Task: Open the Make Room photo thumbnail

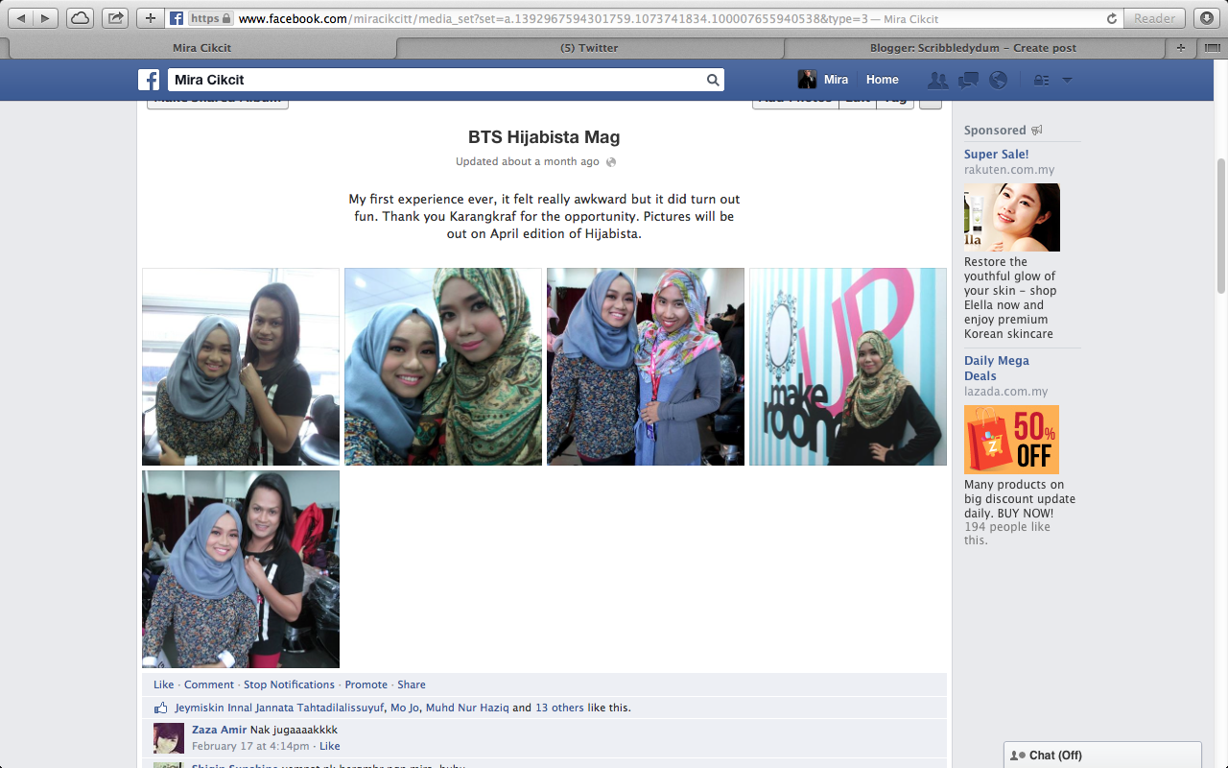Action: pos(847,367)
